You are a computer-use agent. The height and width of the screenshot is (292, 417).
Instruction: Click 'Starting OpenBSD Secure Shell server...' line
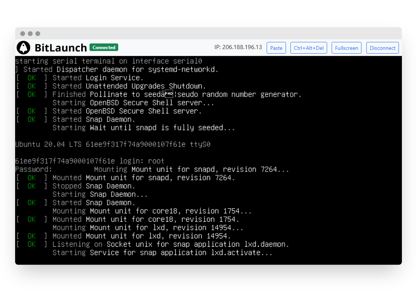pyautogui.click(x=133, y=103)
